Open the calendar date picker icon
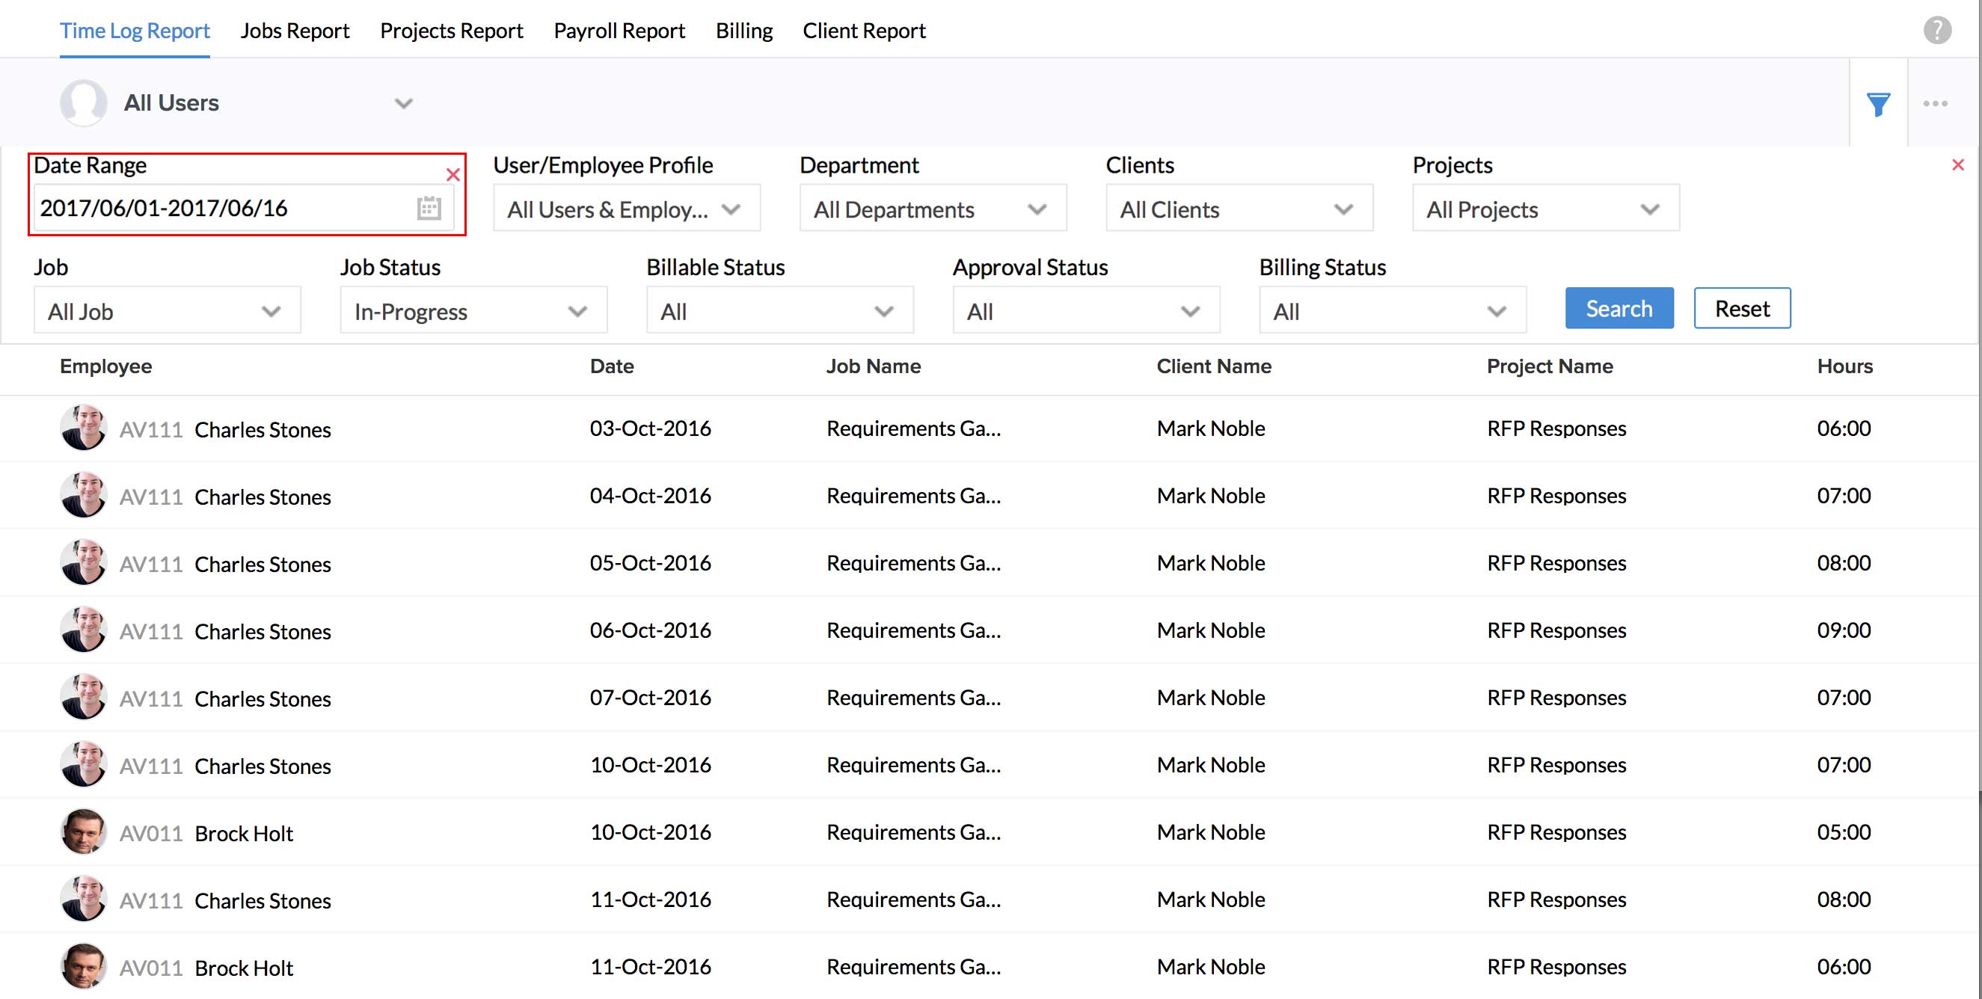1982x999 pixels. pyautogui.click(x=429, y=209)
